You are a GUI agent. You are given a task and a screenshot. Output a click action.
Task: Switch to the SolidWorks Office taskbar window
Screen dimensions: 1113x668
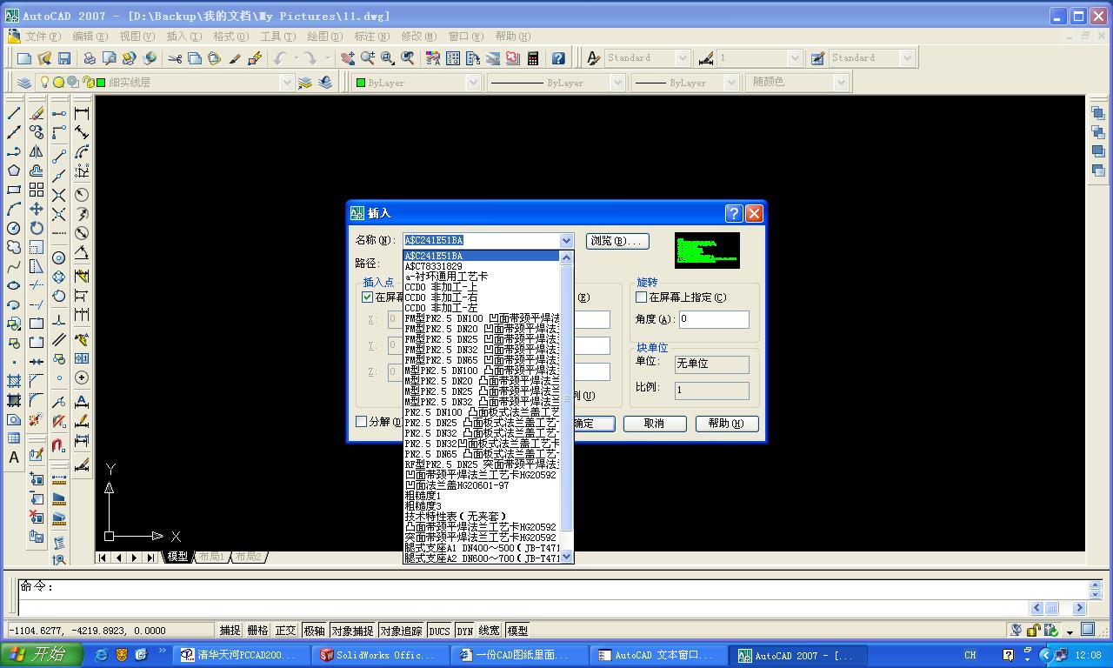pyautogui.click(x=383, y=655)
